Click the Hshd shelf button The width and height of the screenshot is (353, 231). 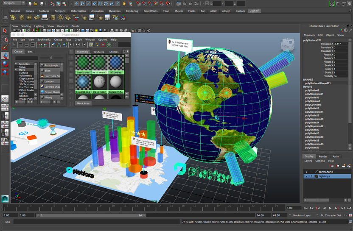point(44,18)
